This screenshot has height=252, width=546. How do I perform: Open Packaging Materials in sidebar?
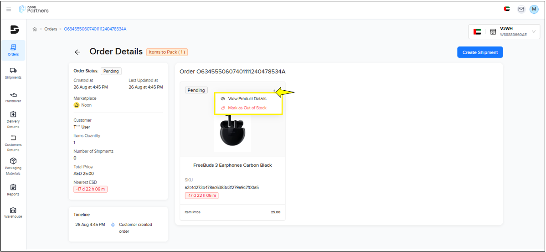pyautogui.click(x=13, y=166)
